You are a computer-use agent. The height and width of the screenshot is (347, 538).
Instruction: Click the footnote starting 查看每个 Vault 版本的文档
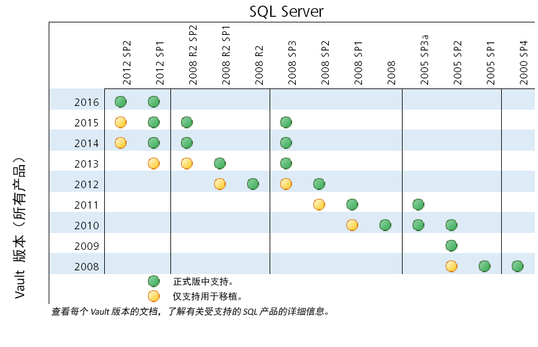tap(191, 311)
